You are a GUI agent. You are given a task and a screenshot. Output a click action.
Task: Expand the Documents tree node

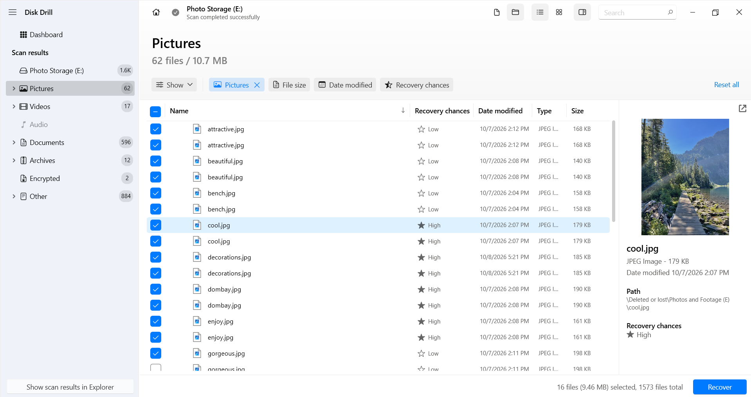(14, 142)
